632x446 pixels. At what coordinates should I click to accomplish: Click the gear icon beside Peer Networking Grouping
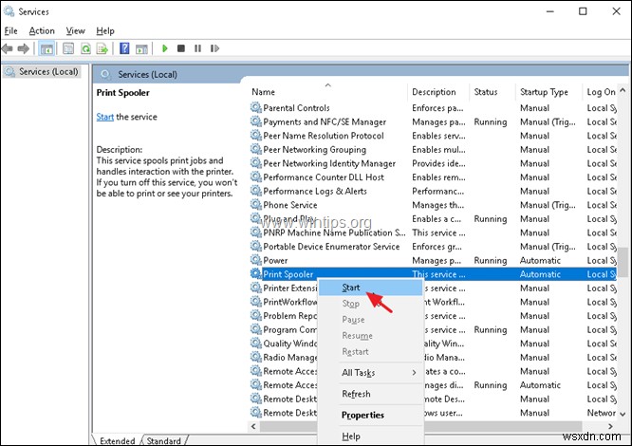pos(256,149)
